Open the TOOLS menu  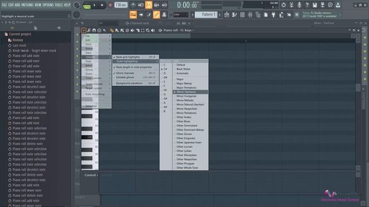point(59,5)
